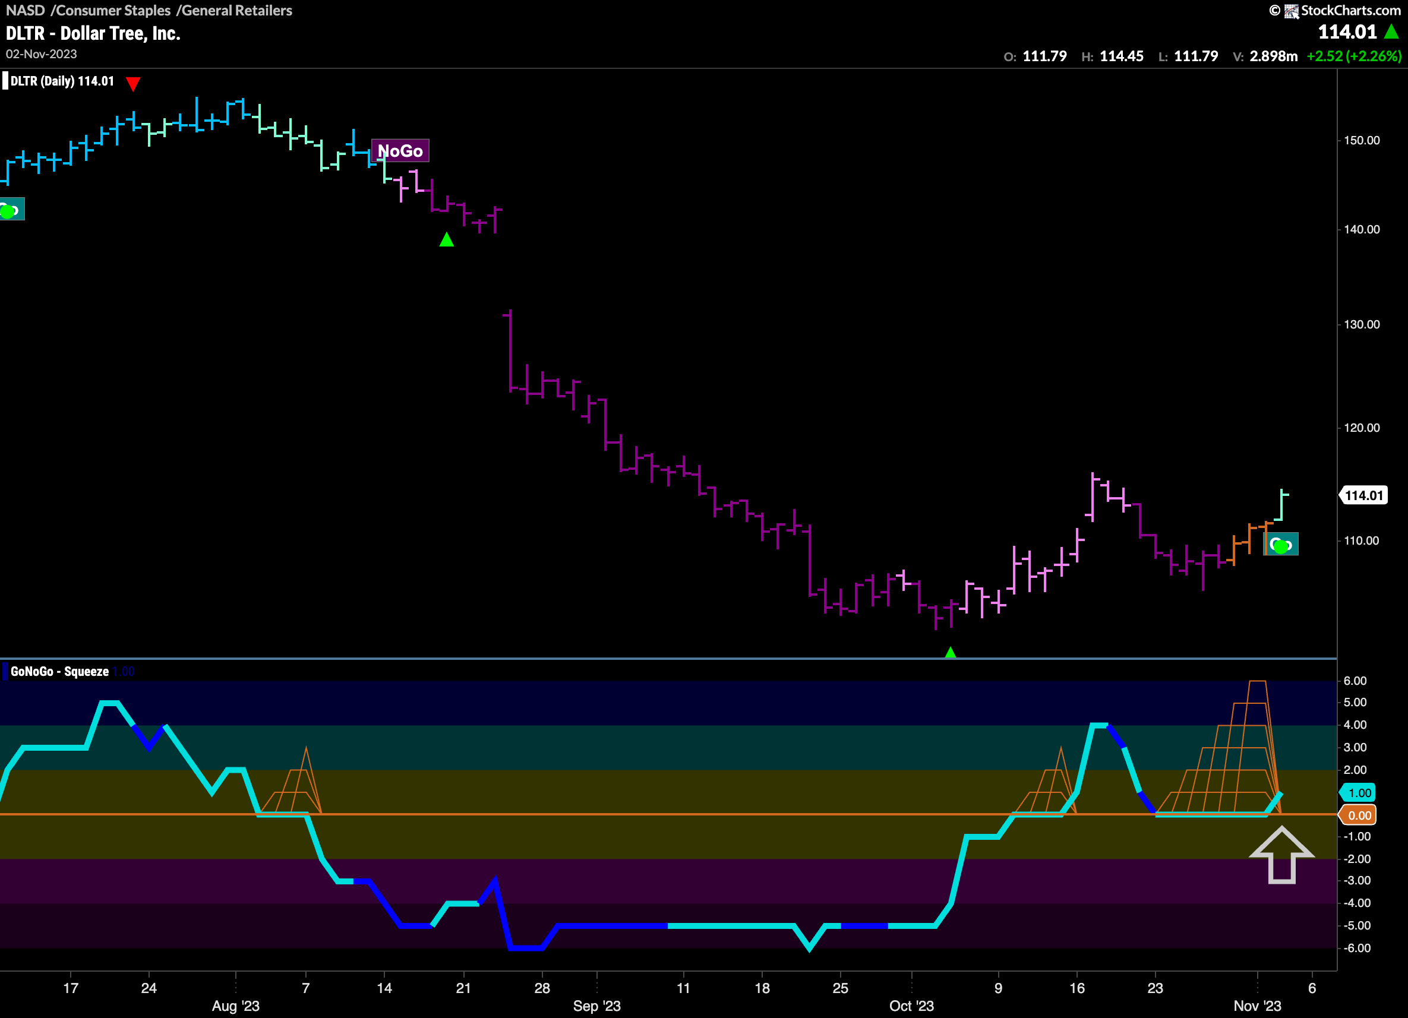Click the Nov '23 date axis label
This screenshot has height=1018, width=1408.
[1257, 1006]
